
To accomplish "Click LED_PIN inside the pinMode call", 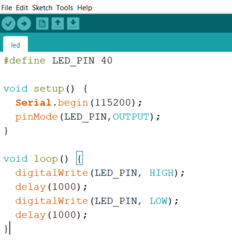I will (x=85, y=118).
